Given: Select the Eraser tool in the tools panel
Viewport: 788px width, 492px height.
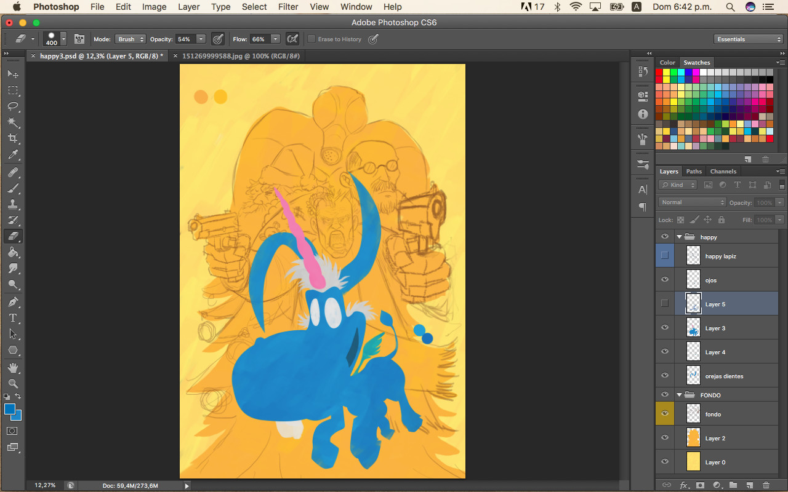Looking at the screenshot, I should coord(13,236).
